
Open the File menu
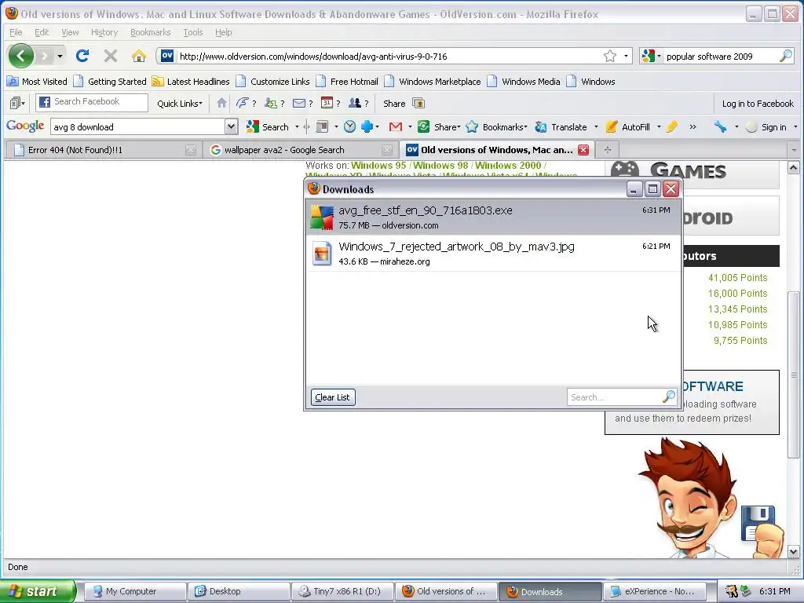pos(16,32)
